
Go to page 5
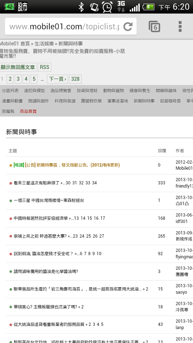click(x=34, y=79)
